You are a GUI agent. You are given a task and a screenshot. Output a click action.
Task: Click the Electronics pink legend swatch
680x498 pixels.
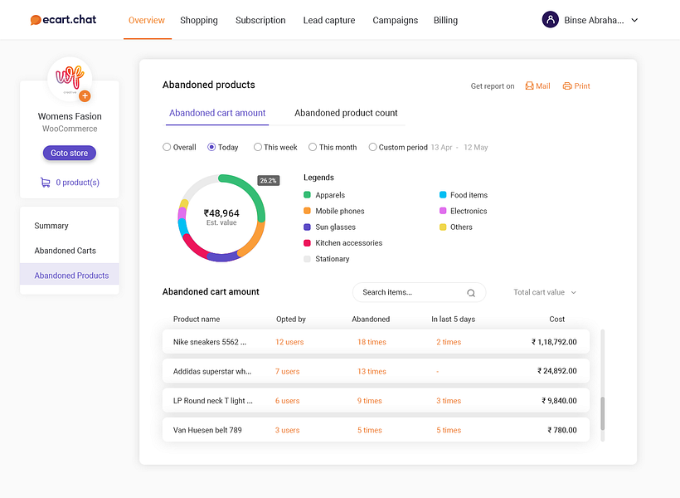pyautogui.click(x=443, y=211)
